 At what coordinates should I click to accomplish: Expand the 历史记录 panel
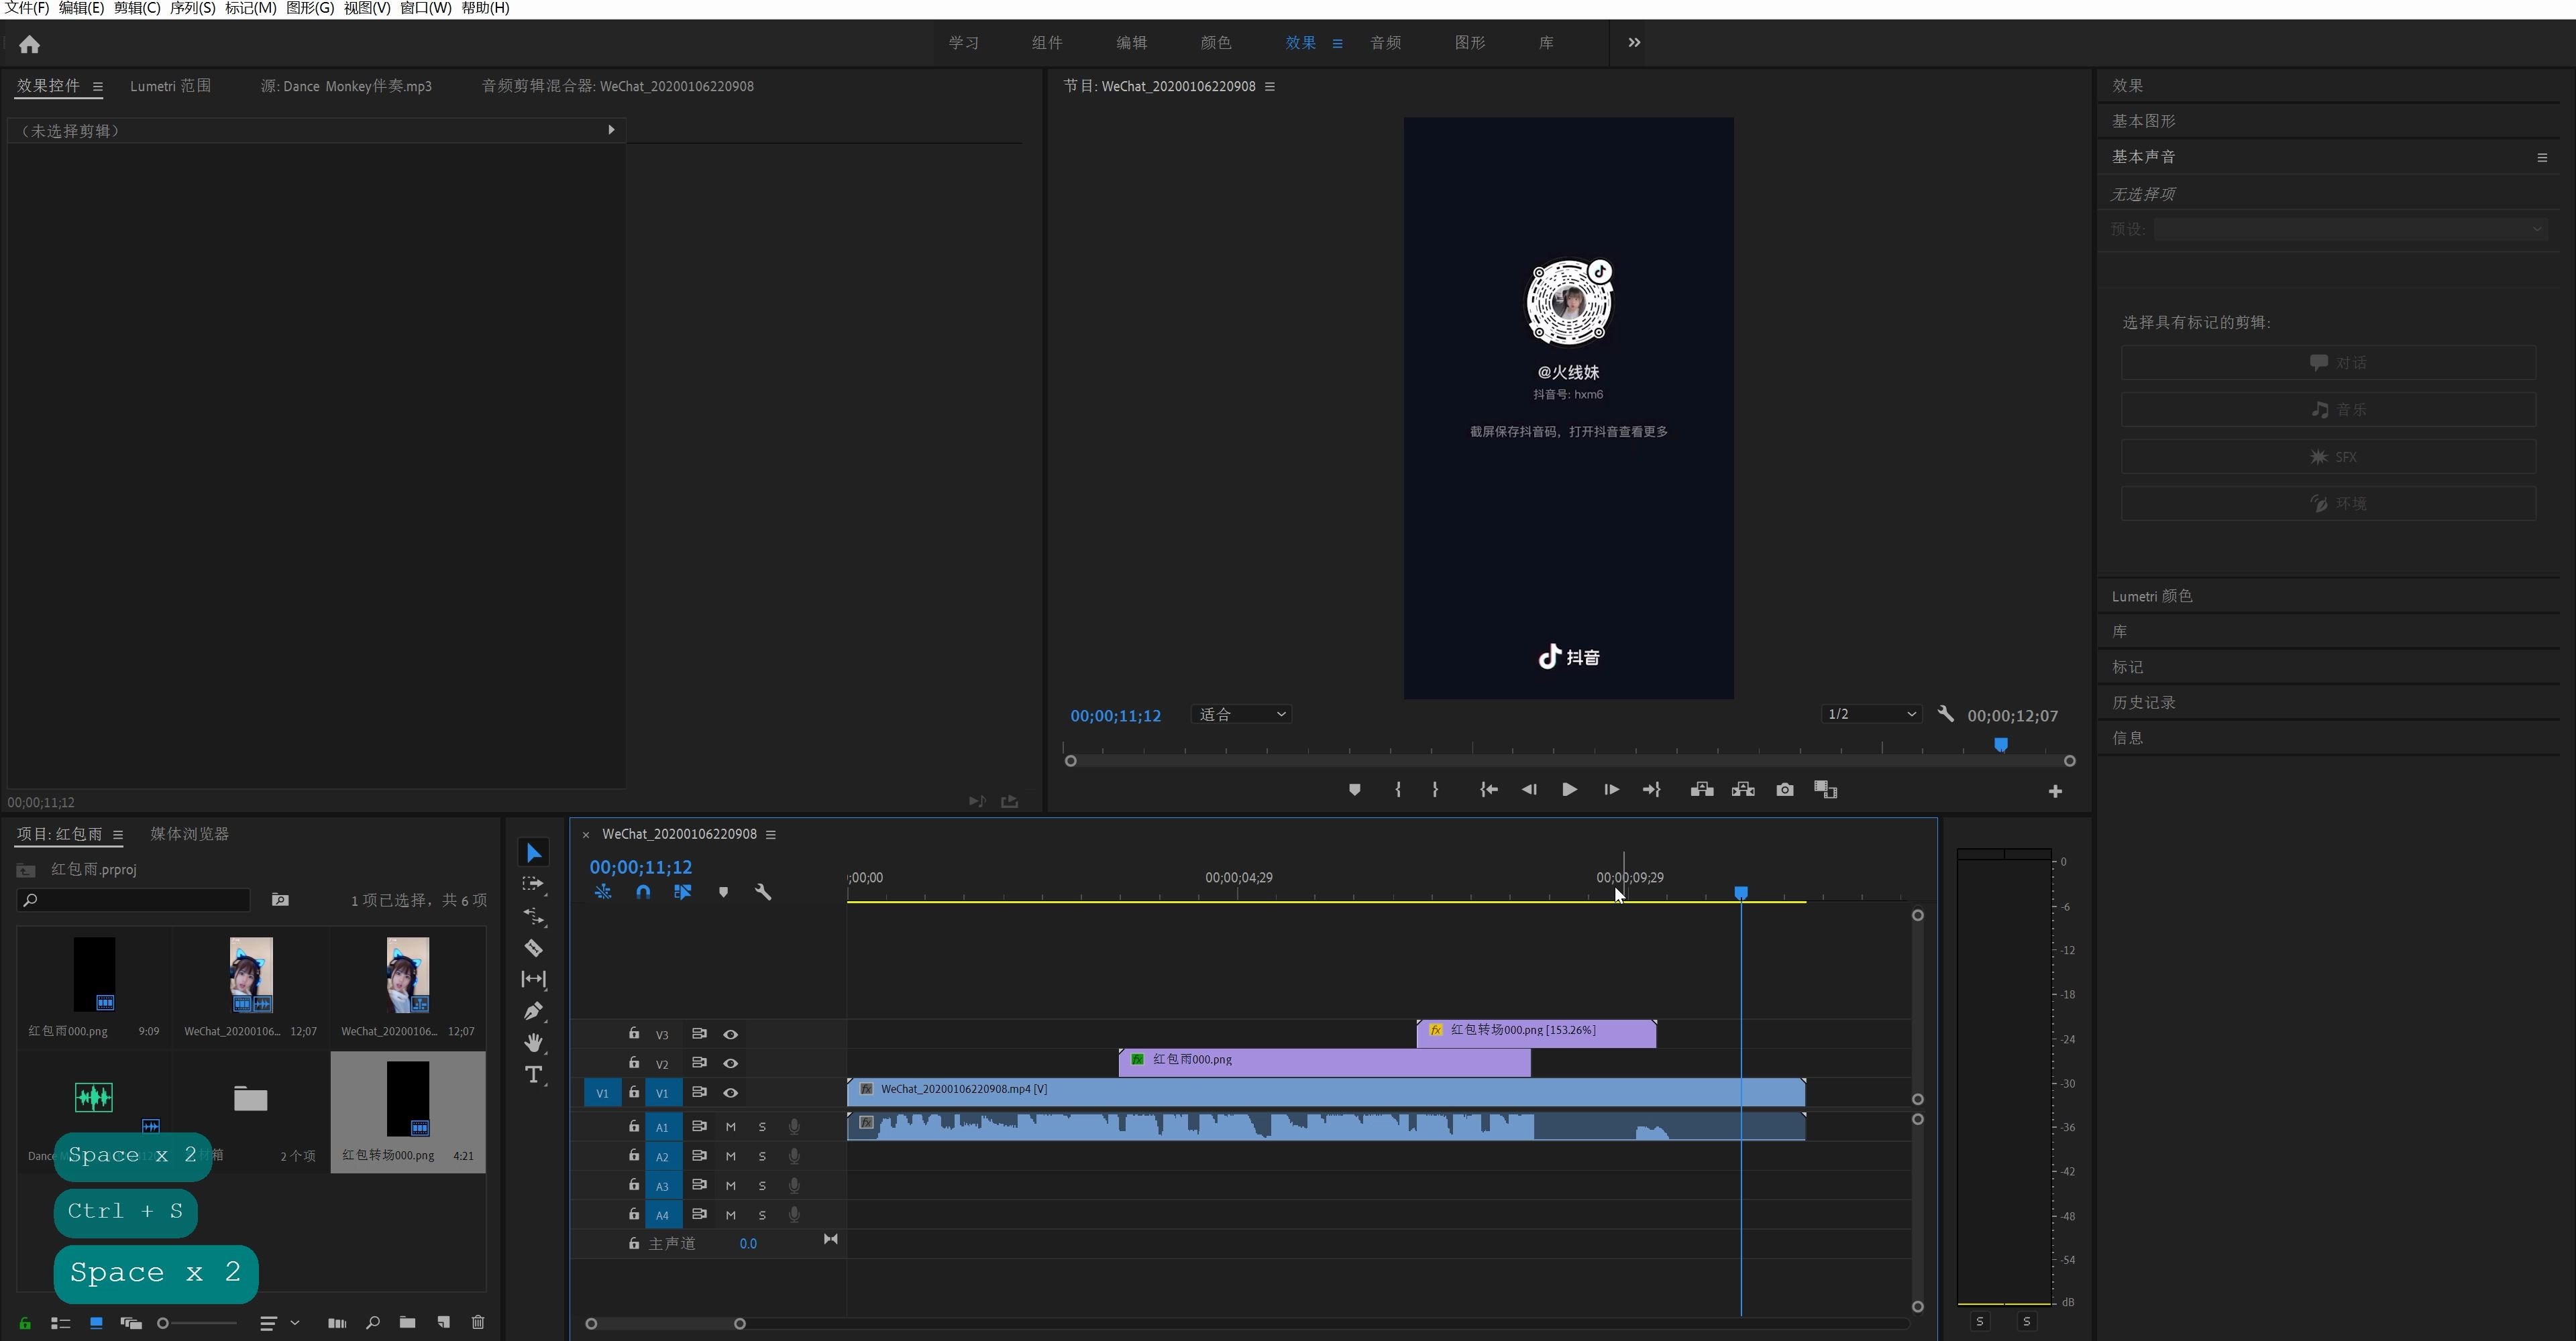click(x=2143, y=703)
